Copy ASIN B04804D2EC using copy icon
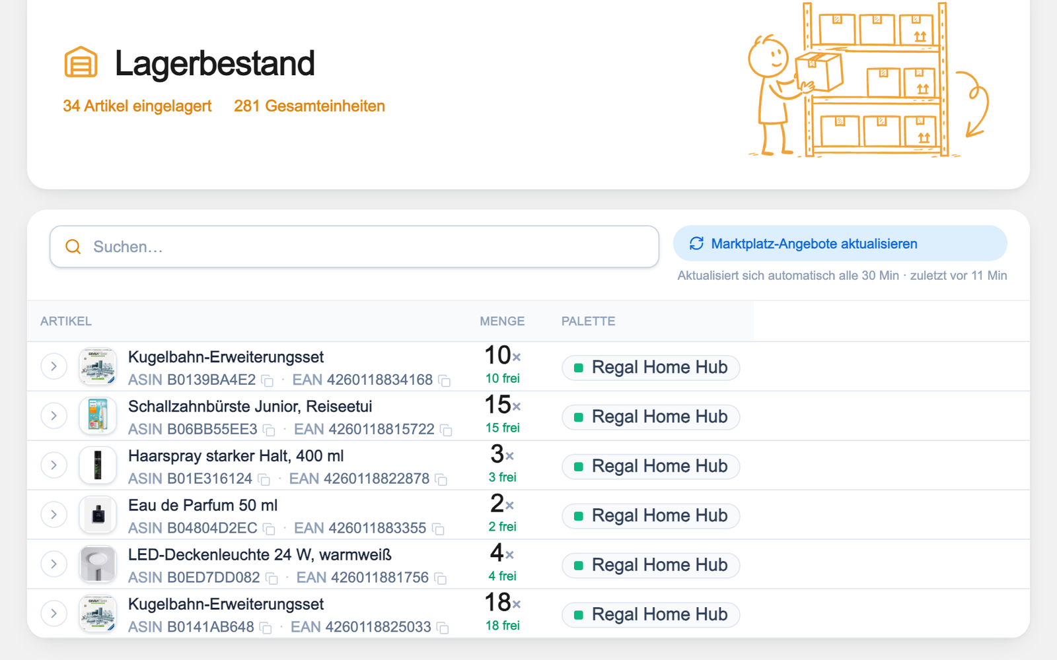Image resolution: width=1057 pixels, height=660 pixels. [269, 529]
